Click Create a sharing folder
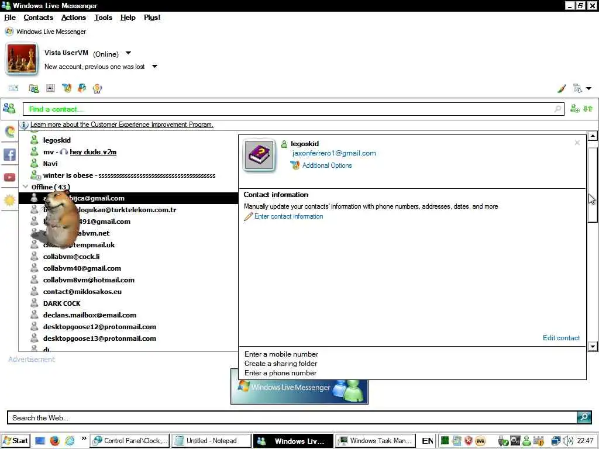This screenshot has height=449, width=599. (281, 364)
